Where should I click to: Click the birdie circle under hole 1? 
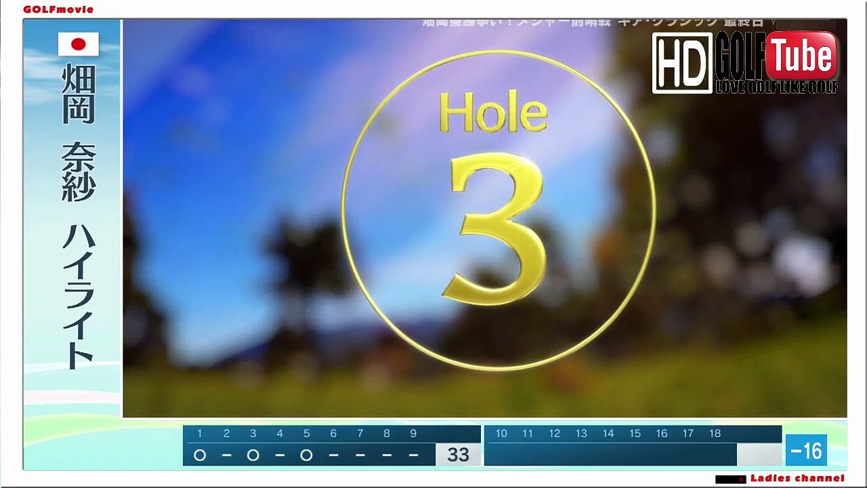pyautogui.click(x=200, y=455)
